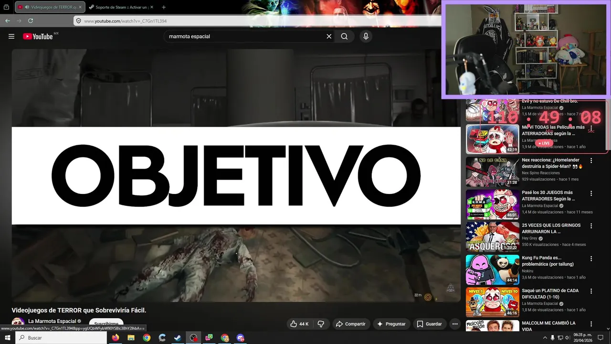611x344 pixels.
Task: Open a new browser tab with plus
Action: [164, 7]
